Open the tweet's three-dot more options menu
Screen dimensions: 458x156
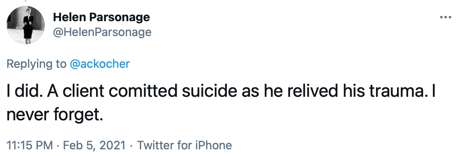[445, 18]
